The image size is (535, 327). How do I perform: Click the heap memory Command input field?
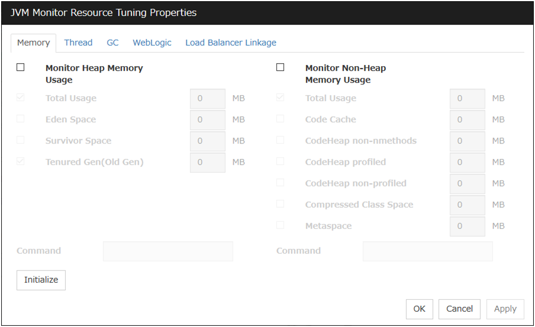pos(168,251)
